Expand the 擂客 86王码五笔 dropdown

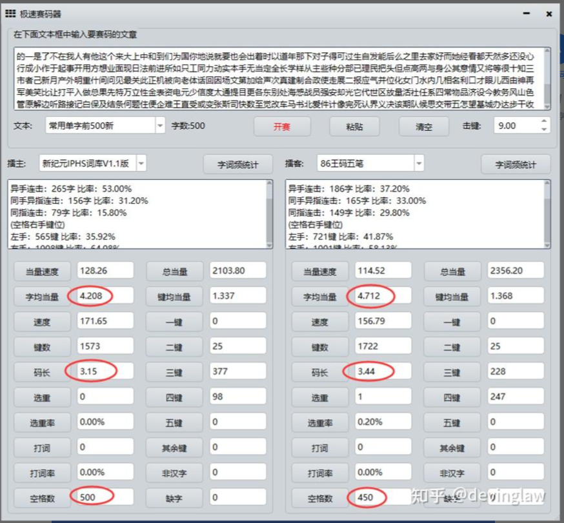coord(419,164)
